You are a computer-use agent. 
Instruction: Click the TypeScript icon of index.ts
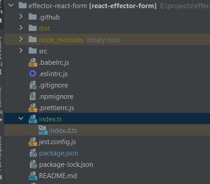[33, 119]
